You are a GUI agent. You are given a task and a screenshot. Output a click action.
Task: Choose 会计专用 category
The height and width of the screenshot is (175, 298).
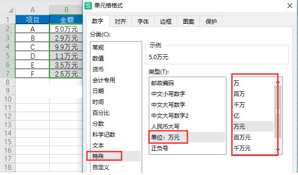116,80
